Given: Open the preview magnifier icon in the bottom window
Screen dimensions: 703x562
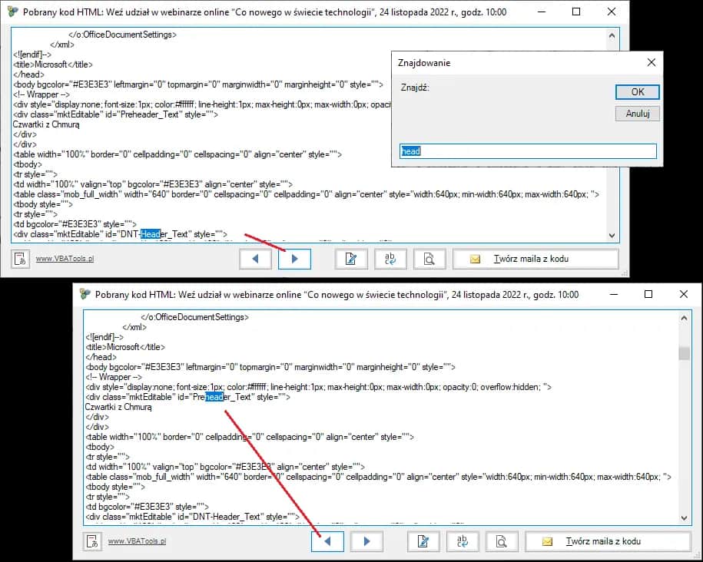Looking at the screenshot, I should 502,541.
